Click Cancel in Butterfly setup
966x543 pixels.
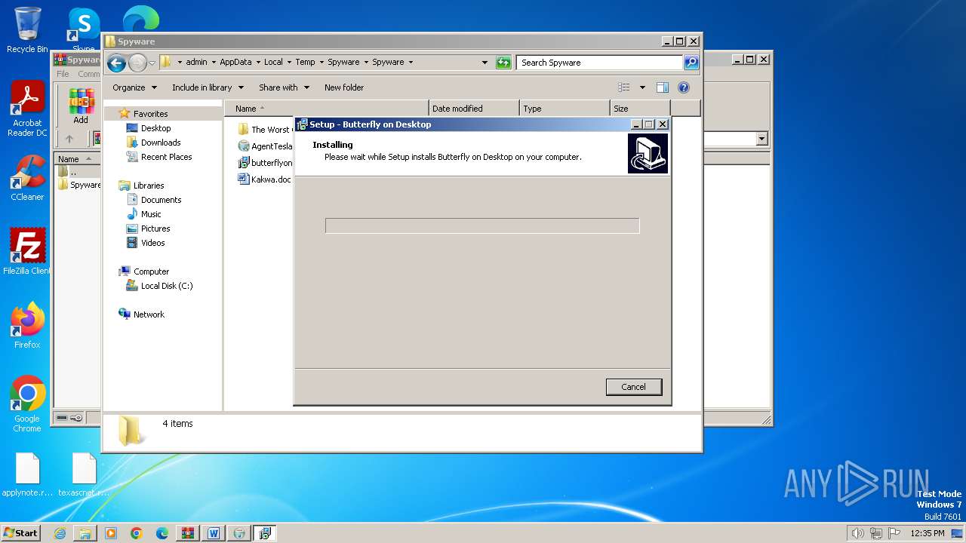point(634,387)
